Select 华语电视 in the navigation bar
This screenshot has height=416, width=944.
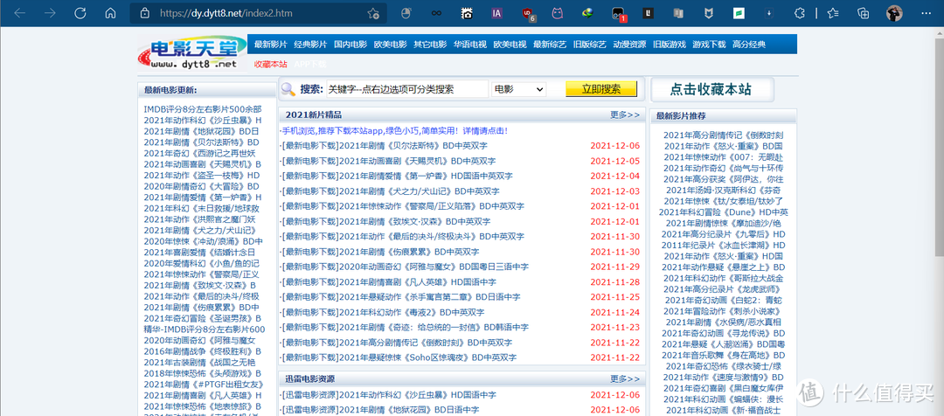point(469,45)
